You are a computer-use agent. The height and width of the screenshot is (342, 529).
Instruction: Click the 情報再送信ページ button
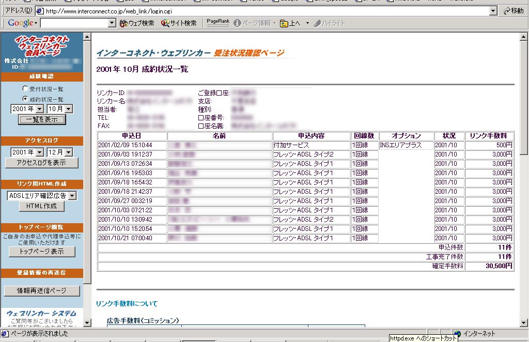pos(42,291)
